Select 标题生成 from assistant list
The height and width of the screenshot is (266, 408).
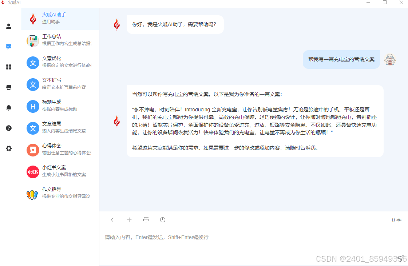coord(60,106)
